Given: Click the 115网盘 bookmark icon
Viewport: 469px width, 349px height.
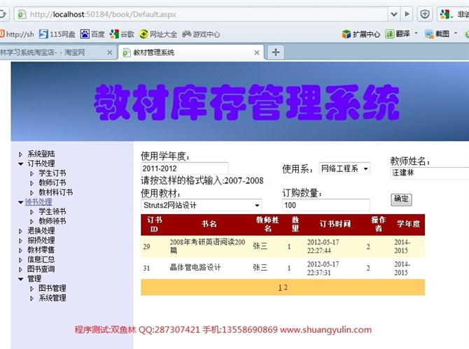Looking at the screenshot, I should point(43,34).
